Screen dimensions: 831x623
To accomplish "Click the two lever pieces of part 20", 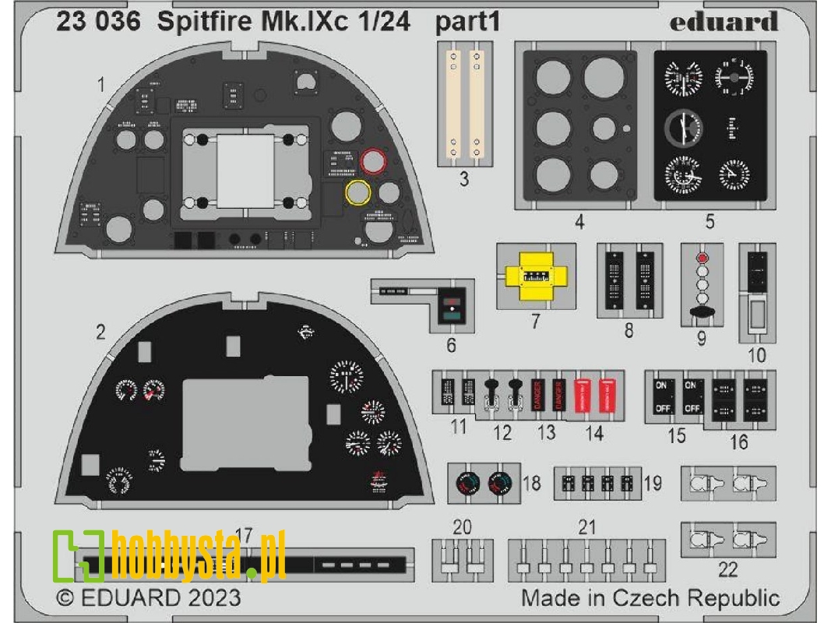I will [462, 561].
